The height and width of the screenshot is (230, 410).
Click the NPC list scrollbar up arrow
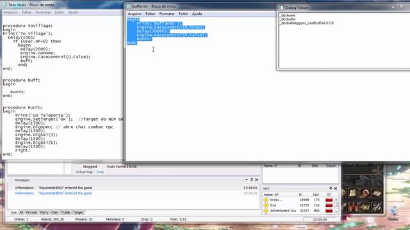pos(336,200)
